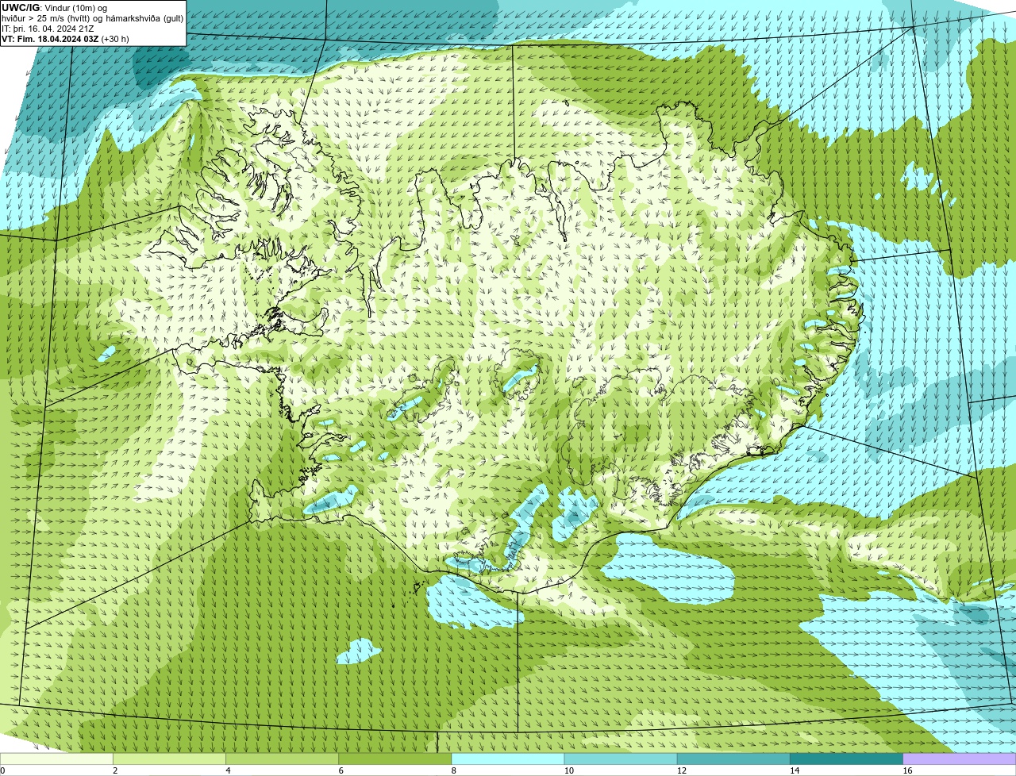Screen dimensions: 1016x776
Task: Click the 'hviður > 25 m/s (hvítt)' description line
Action: click(92, 18)
